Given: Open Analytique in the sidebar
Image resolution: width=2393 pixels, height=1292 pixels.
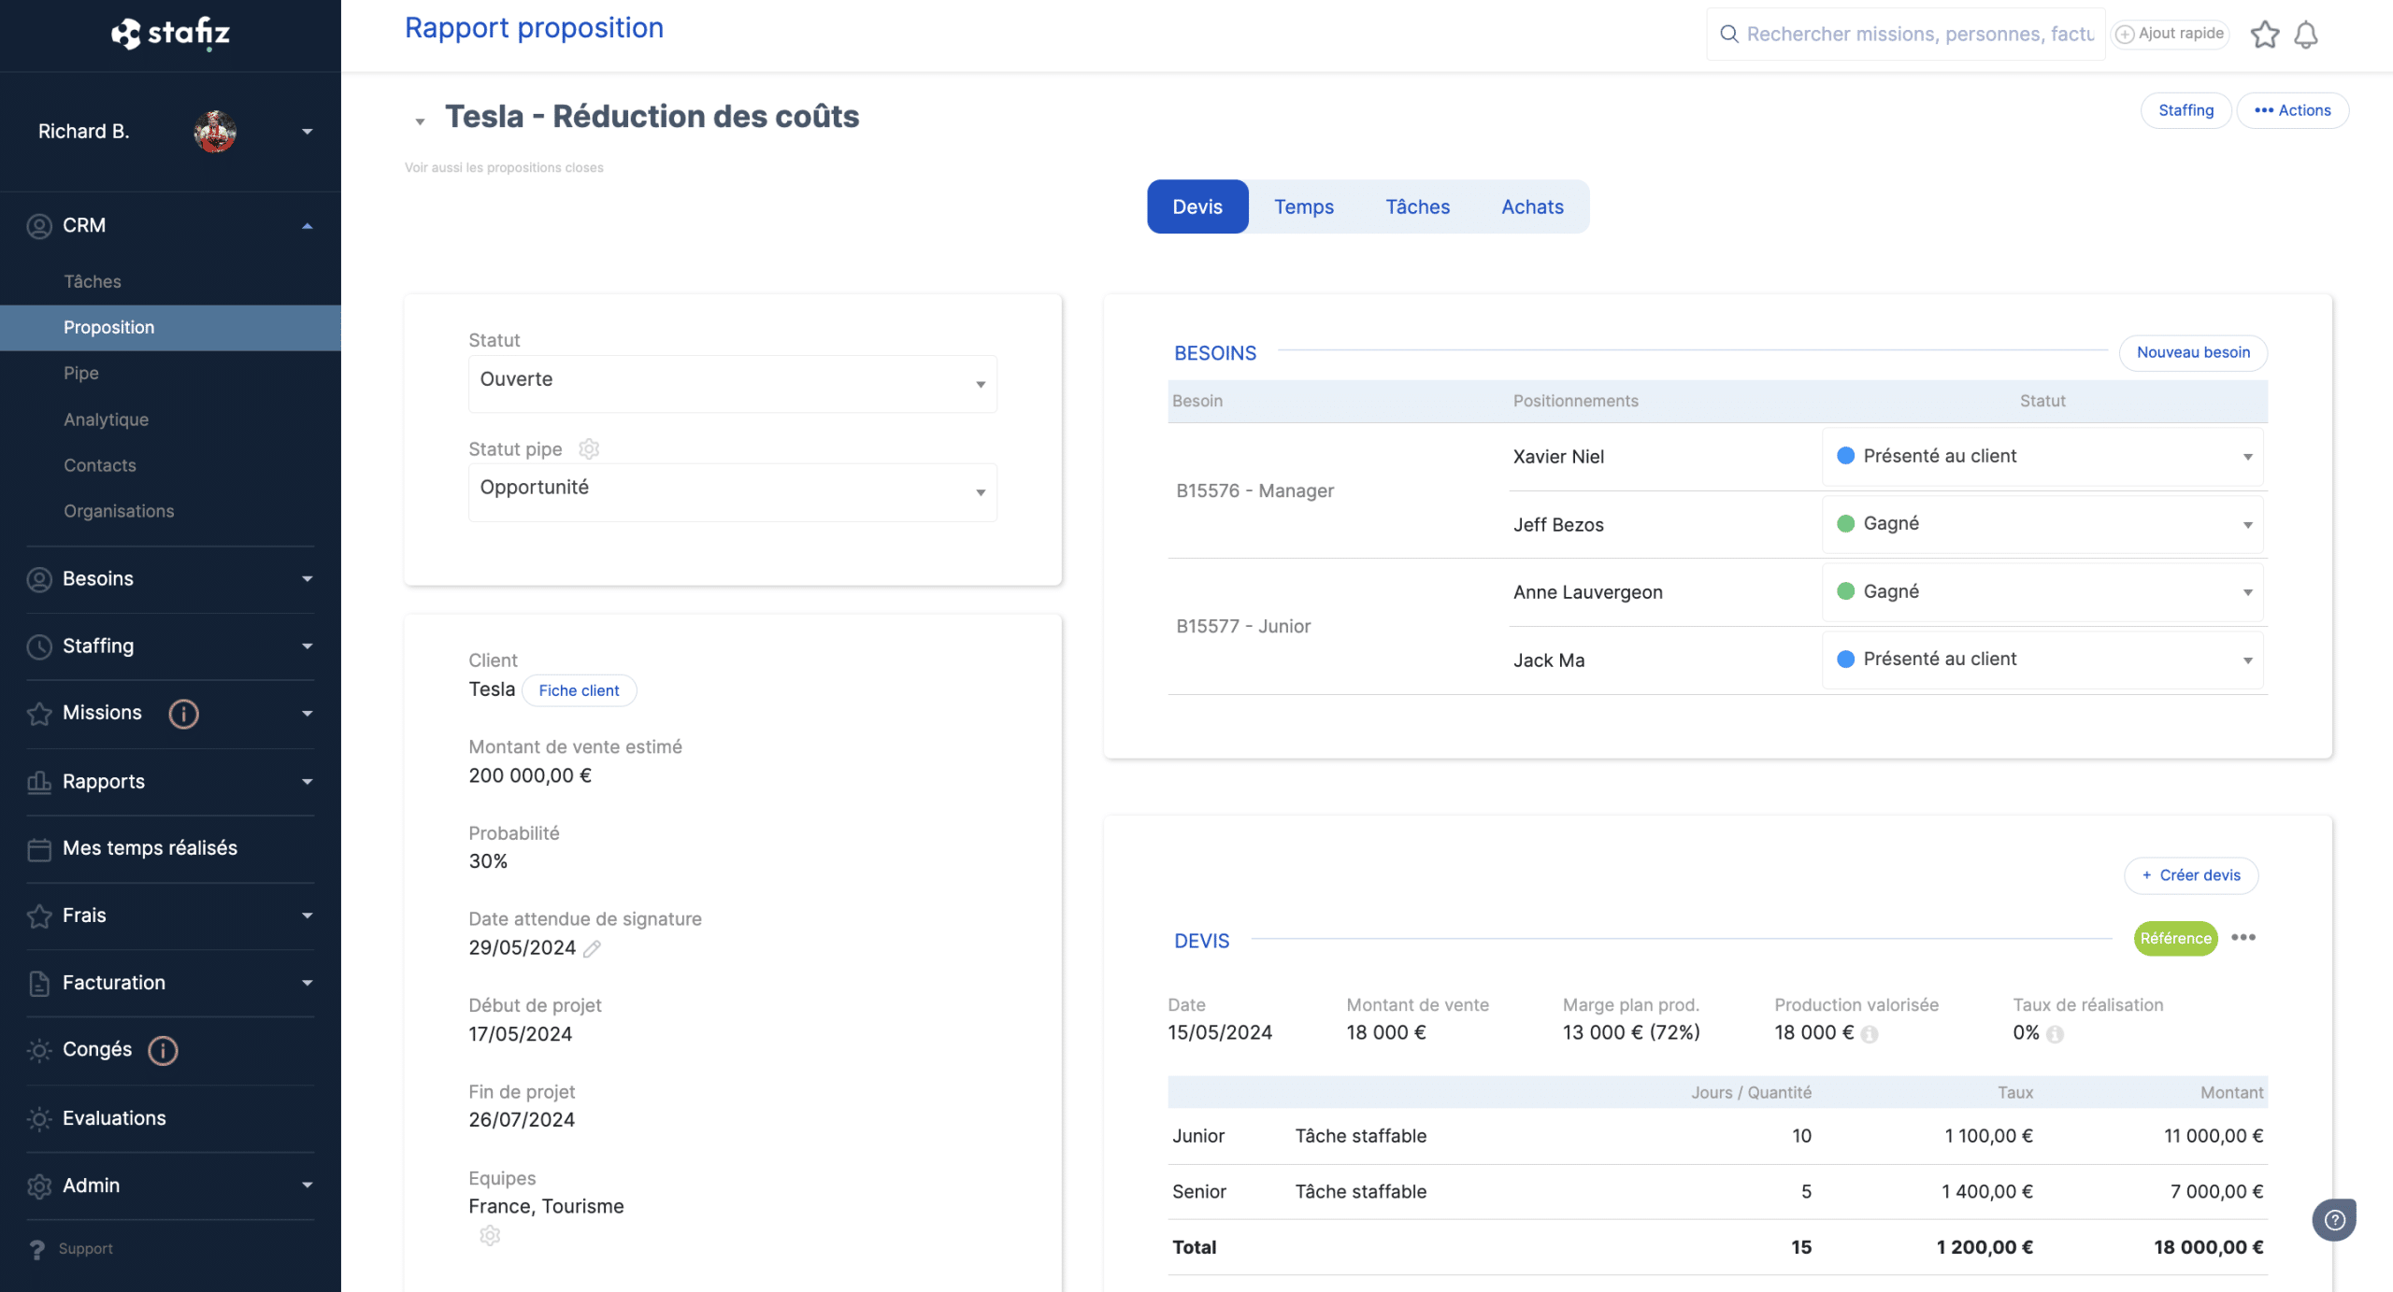Looking at the screenshot, I should pos(106,419).
